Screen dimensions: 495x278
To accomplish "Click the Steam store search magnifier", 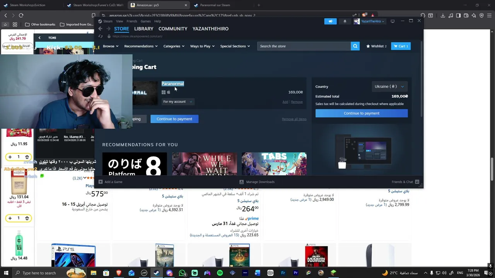I will coord(355,46).
